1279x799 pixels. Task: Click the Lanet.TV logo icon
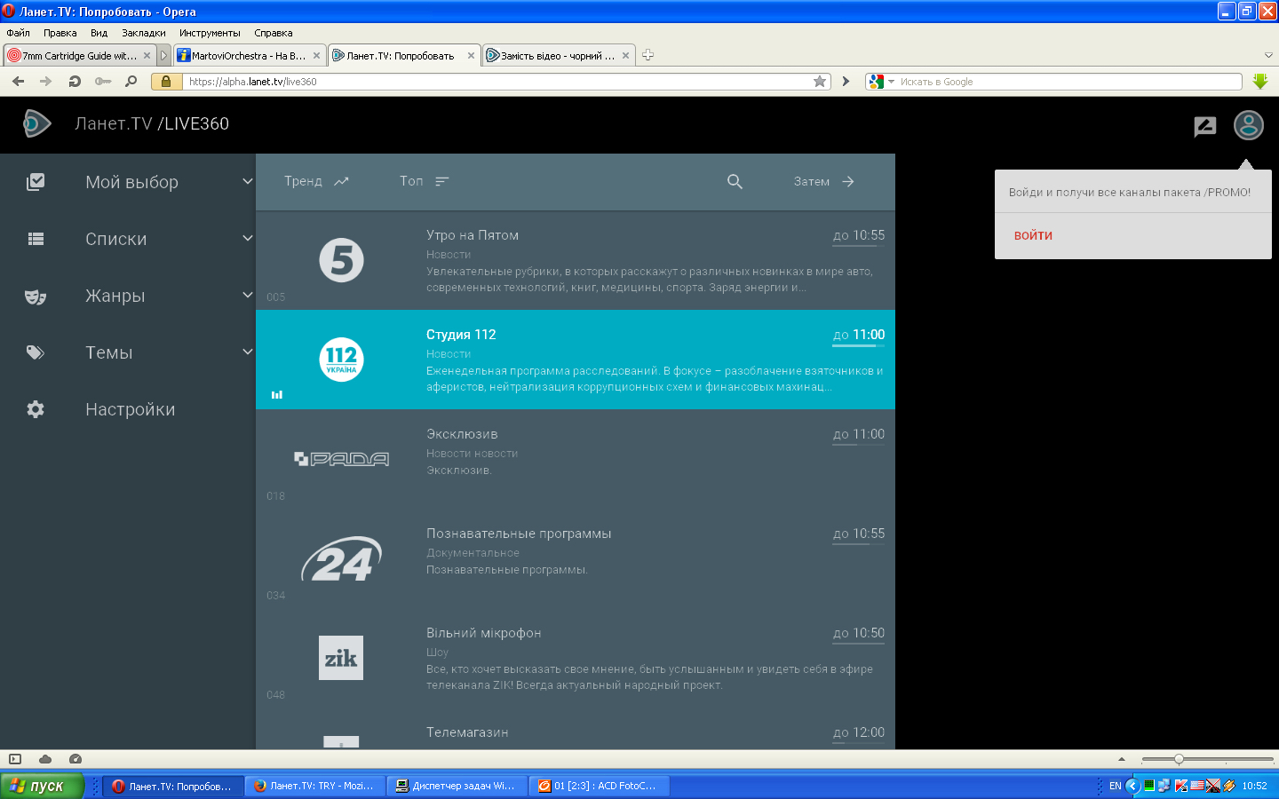36,123
